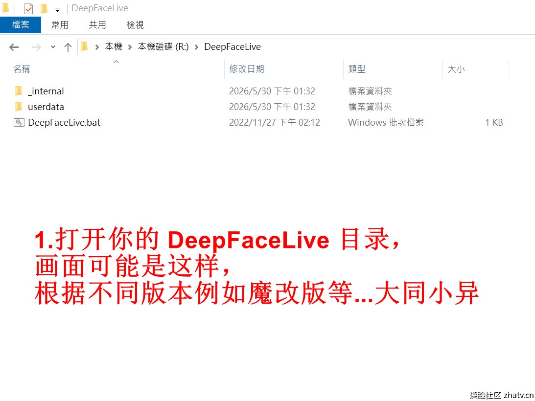Click the _internal folder icon
This screenshot has height=401, width=535.
click(19, 91)
